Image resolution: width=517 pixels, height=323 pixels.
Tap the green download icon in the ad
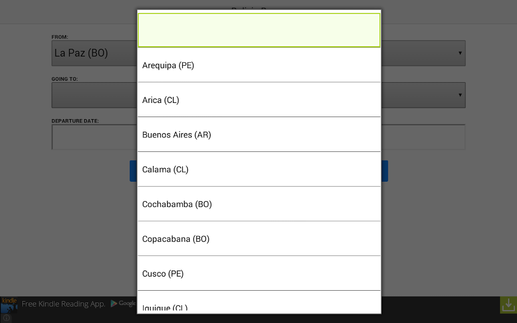point(508,305)
